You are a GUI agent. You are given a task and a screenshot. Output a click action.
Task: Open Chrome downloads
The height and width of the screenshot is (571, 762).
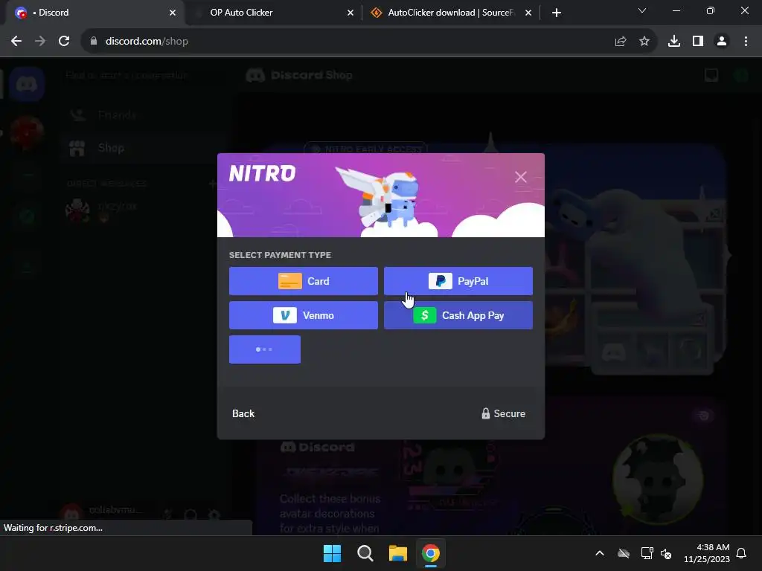(674, 42)
